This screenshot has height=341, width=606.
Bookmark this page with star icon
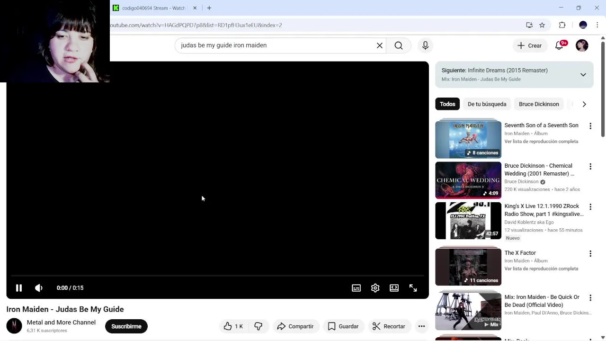point(542,25)
